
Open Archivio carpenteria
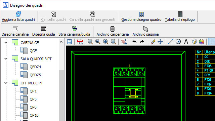pyautogui.click(x=113, y=31)
